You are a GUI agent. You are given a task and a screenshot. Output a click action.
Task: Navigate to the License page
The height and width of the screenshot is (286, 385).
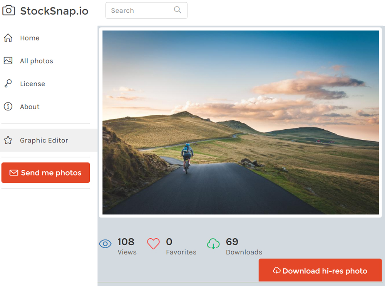32,84
